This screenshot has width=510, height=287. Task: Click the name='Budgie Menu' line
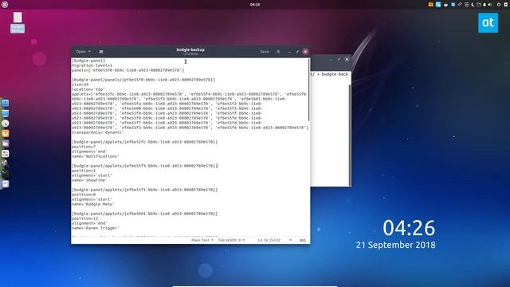coord(93,204)
